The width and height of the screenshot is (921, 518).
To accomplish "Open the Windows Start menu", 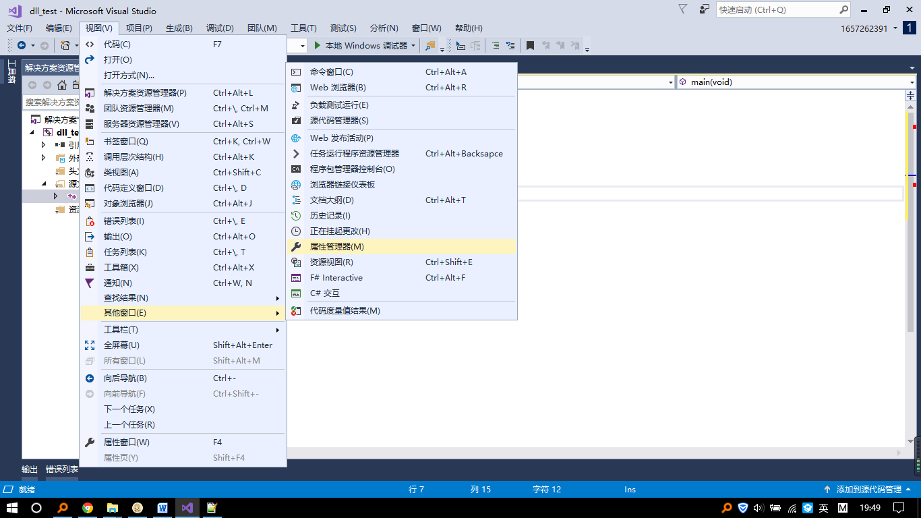I will 11,508.
